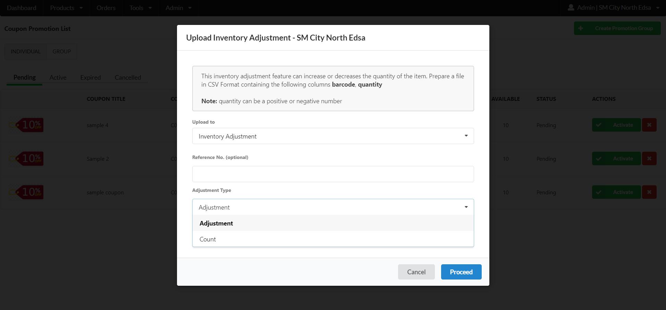Choose Adjustment from the dropdown list
Screen dimensions: 666x310
pos(216,223)
